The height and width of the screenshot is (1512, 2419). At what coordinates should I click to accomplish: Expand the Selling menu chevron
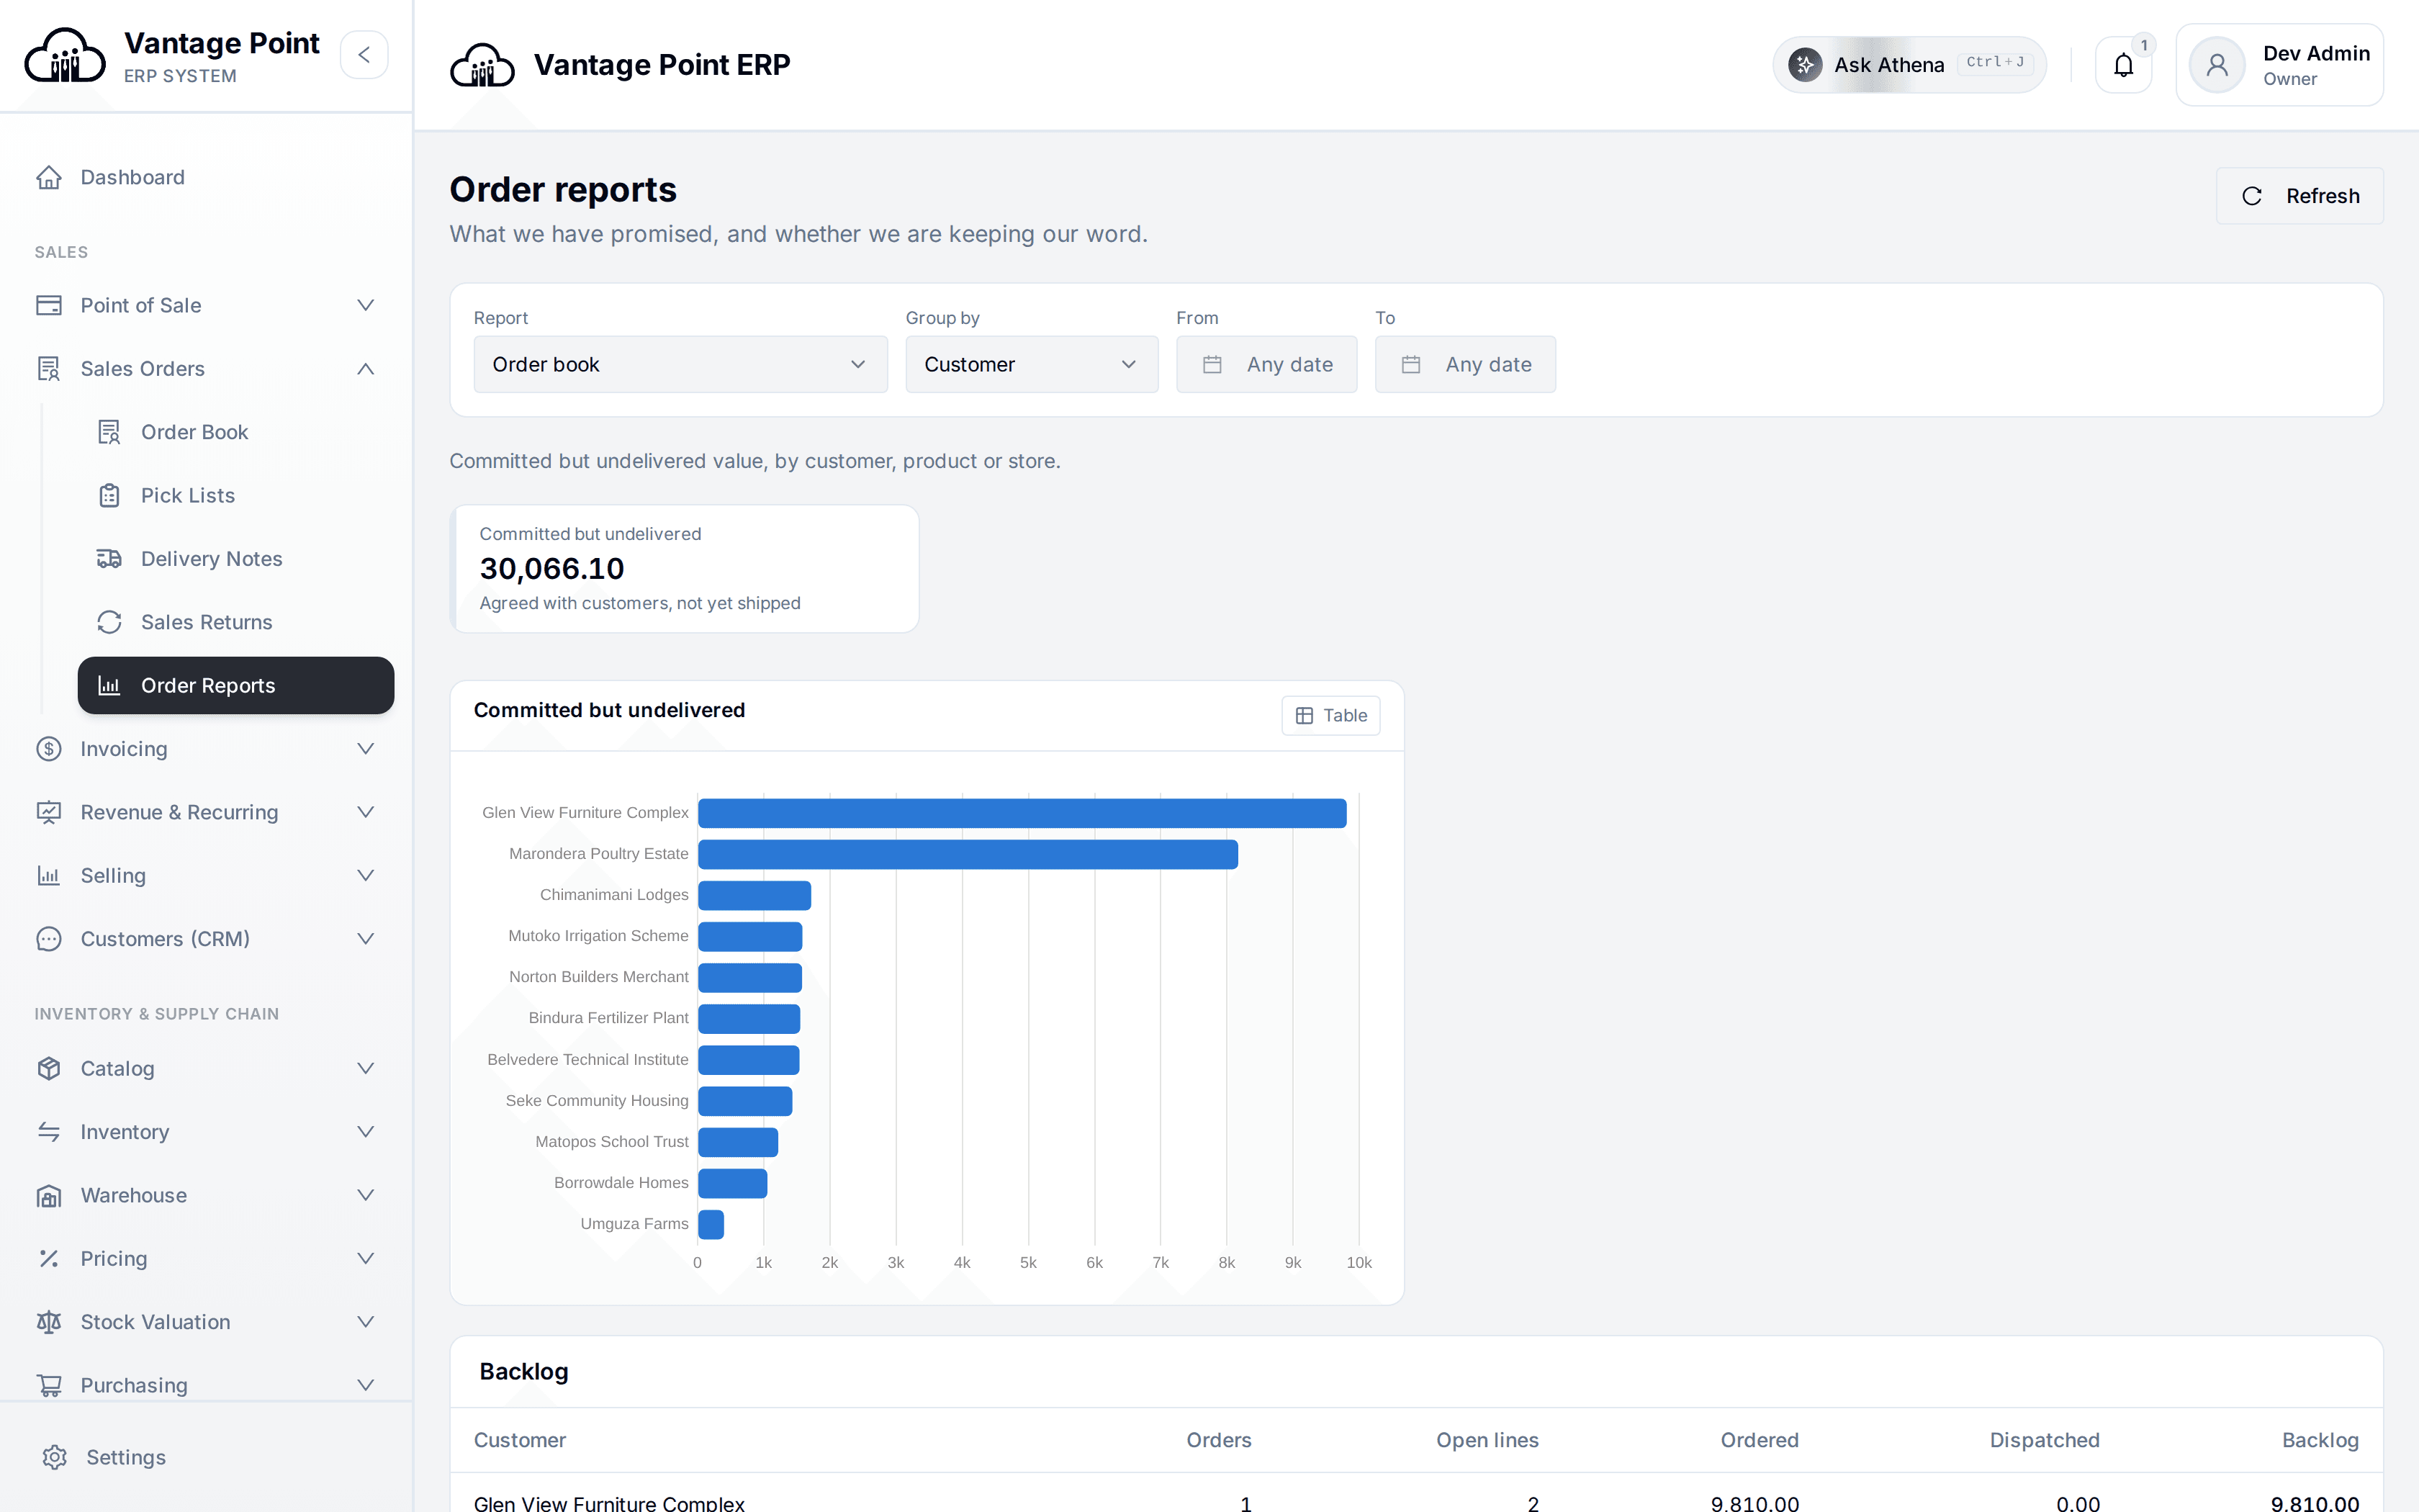click(x=366, y=876)
